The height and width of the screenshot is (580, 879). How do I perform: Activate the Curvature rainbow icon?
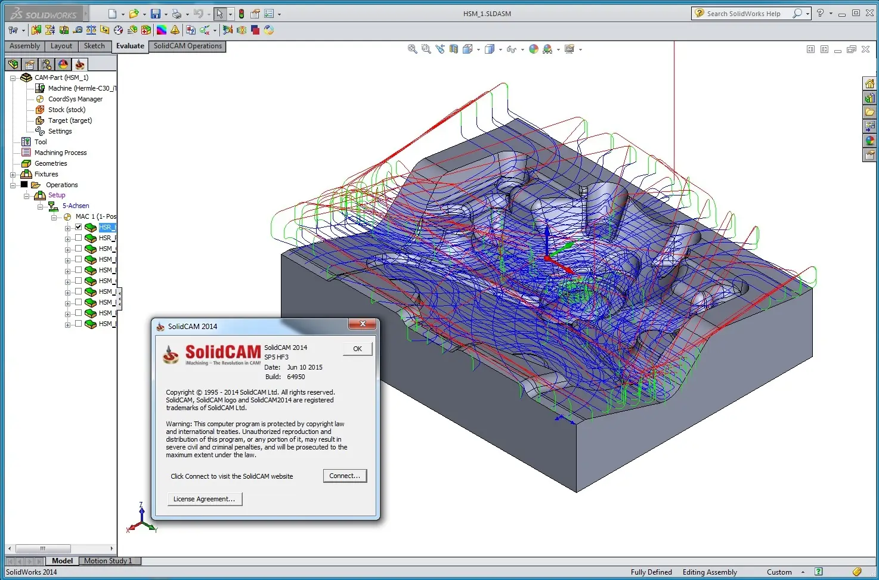click(x=162, y=30)
